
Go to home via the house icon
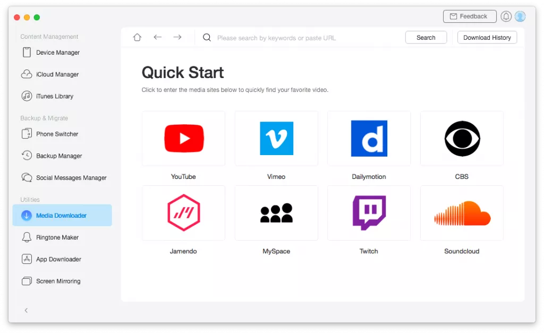point(138,37)
